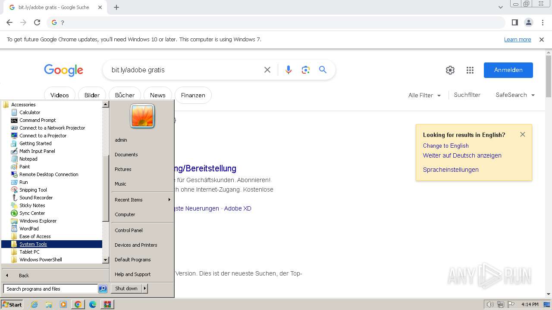
Task: Expand Recent Items submenu
Action: (x=142, y=200)
